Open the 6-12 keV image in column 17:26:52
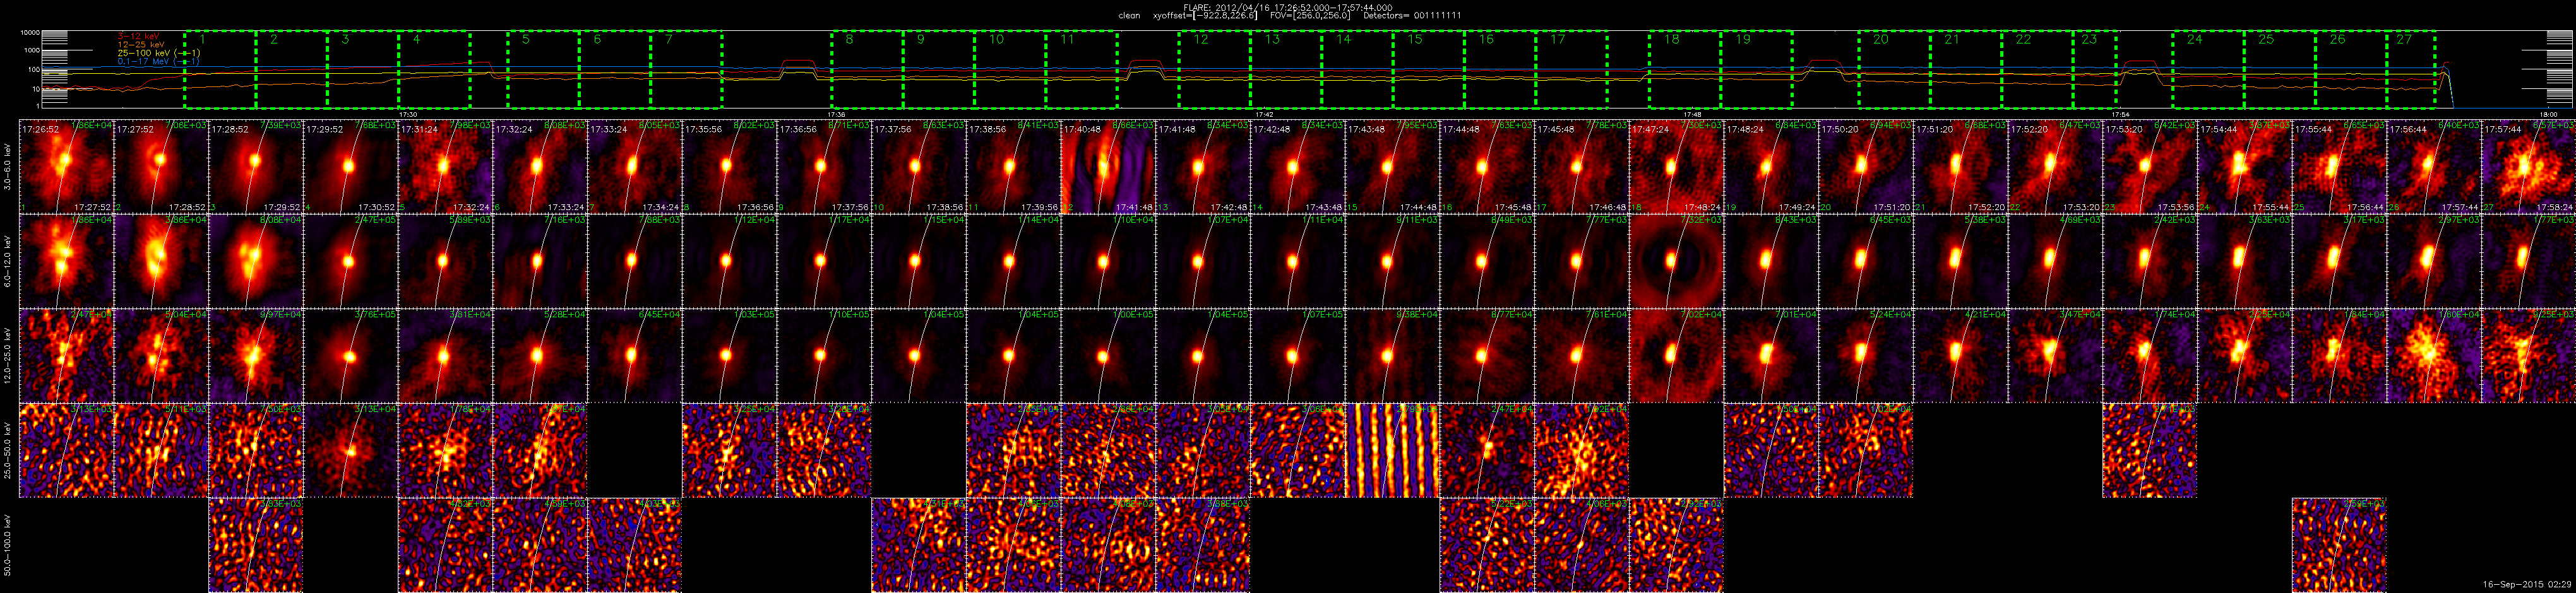Screen dimensions: 2576x593 (x=67, y=261)
